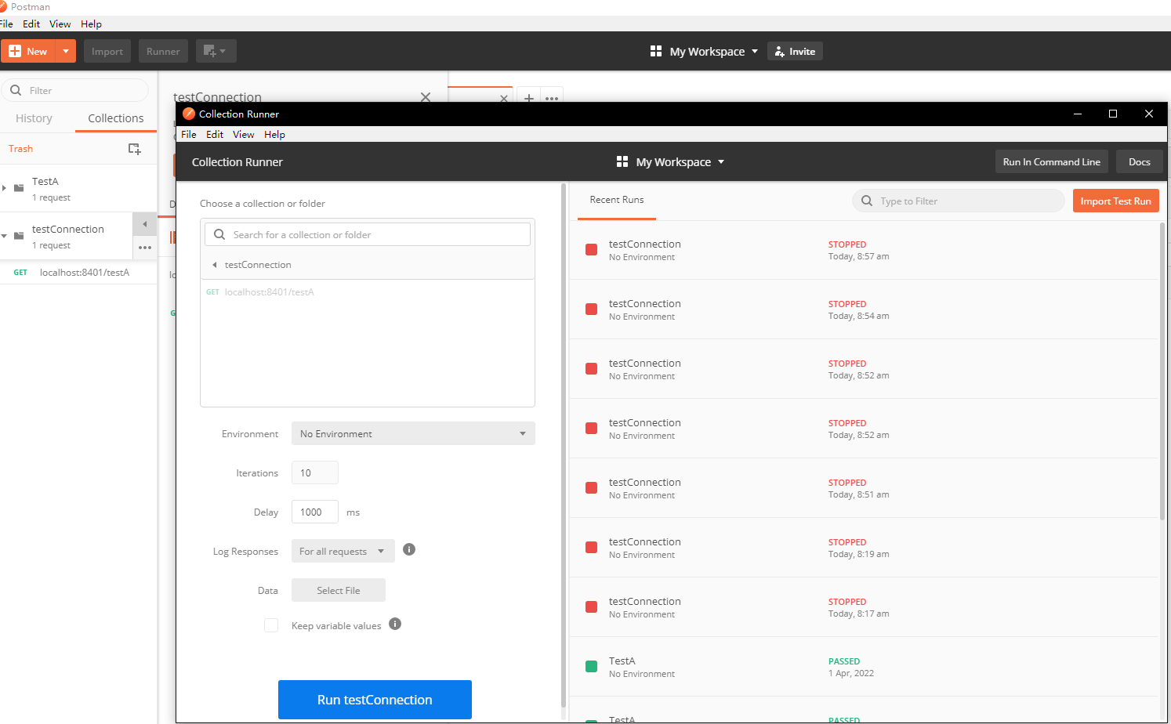Open Help menu in main Postman window
The image size is (1171, 724).
pos(91,24)
